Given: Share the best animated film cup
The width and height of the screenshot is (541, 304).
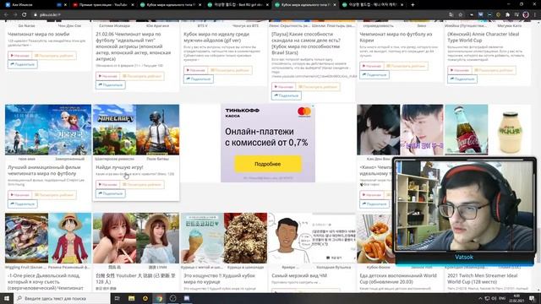Looking at the screenshot, I should 23,204.
